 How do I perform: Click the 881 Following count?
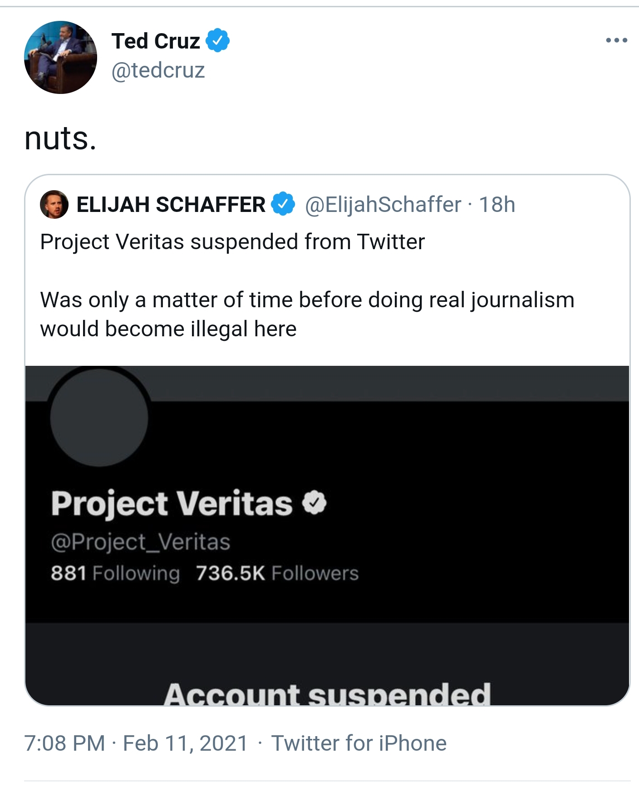click(x=115, y=573)
